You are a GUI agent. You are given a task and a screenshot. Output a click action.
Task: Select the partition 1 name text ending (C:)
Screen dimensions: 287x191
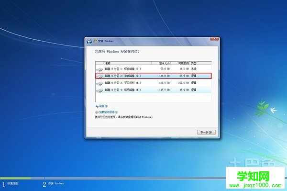[x=123, y=69]
